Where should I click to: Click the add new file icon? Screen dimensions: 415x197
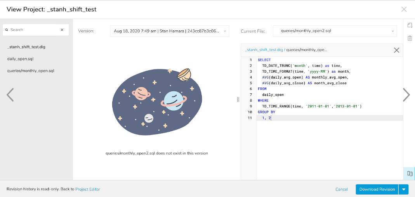click(410, 25)
